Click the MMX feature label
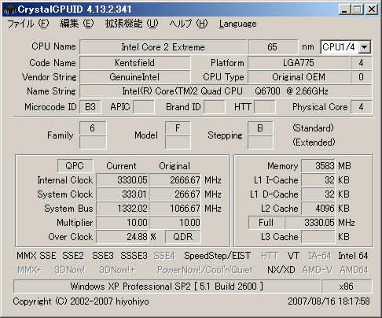Viewport: 382px width, 318px height. pyautogui.click(x=26, y=256)
